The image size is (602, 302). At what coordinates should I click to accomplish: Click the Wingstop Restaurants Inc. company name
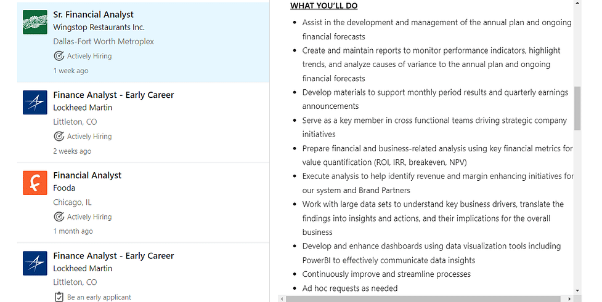click(99, 27)
